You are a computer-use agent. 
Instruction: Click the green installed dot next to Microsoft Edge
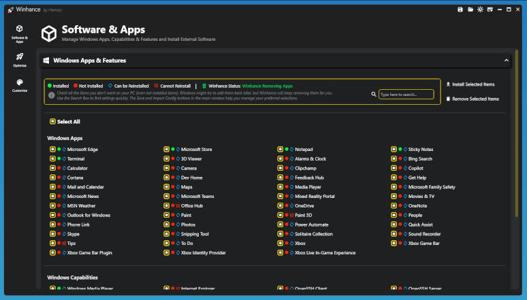pyautogui.click(x=59, y=149)
